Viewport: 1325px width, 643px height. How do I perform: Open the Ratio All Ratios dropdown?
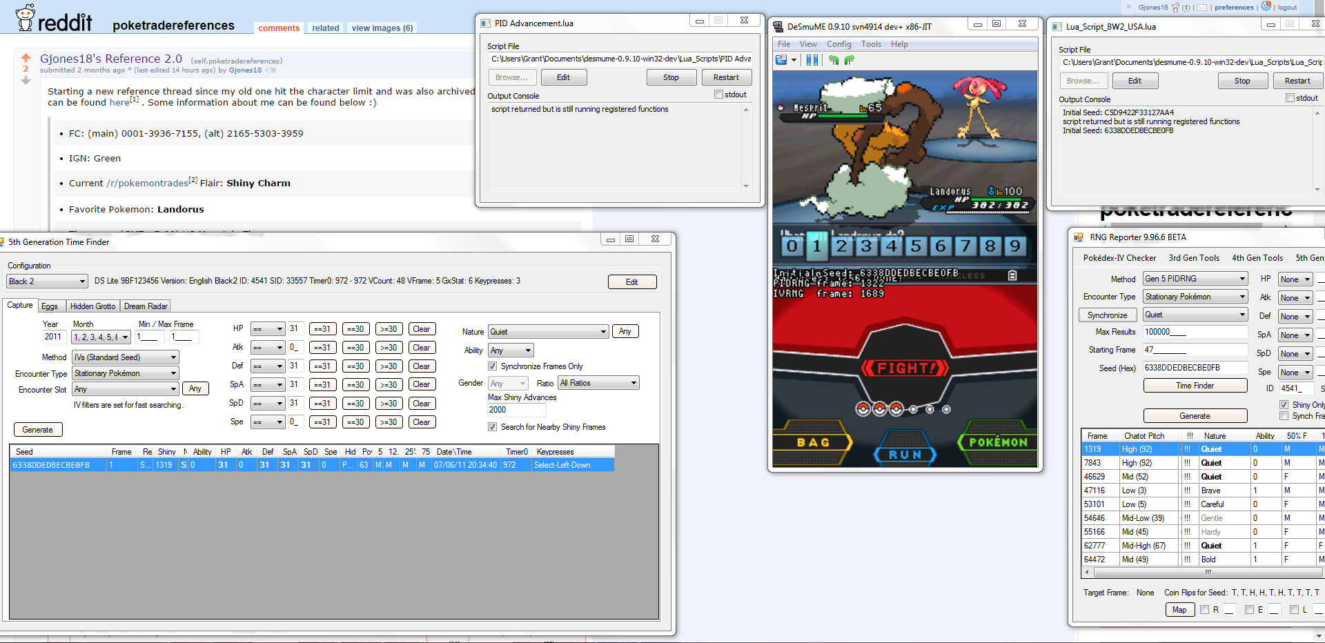coord(598,383)
